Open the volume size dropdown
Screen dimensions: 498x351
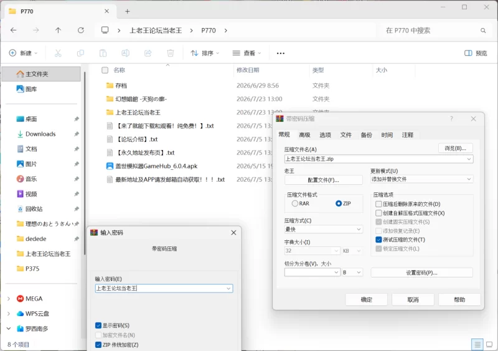pyautogui.click(x=336, y=272)
